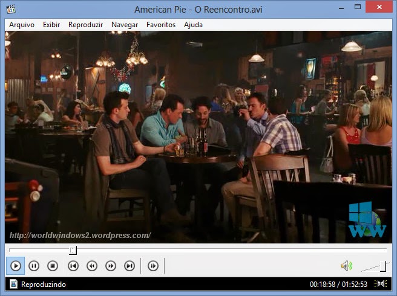
Task: Click the Media Player Classic title bar icon
Action: (x=11, y=9)
